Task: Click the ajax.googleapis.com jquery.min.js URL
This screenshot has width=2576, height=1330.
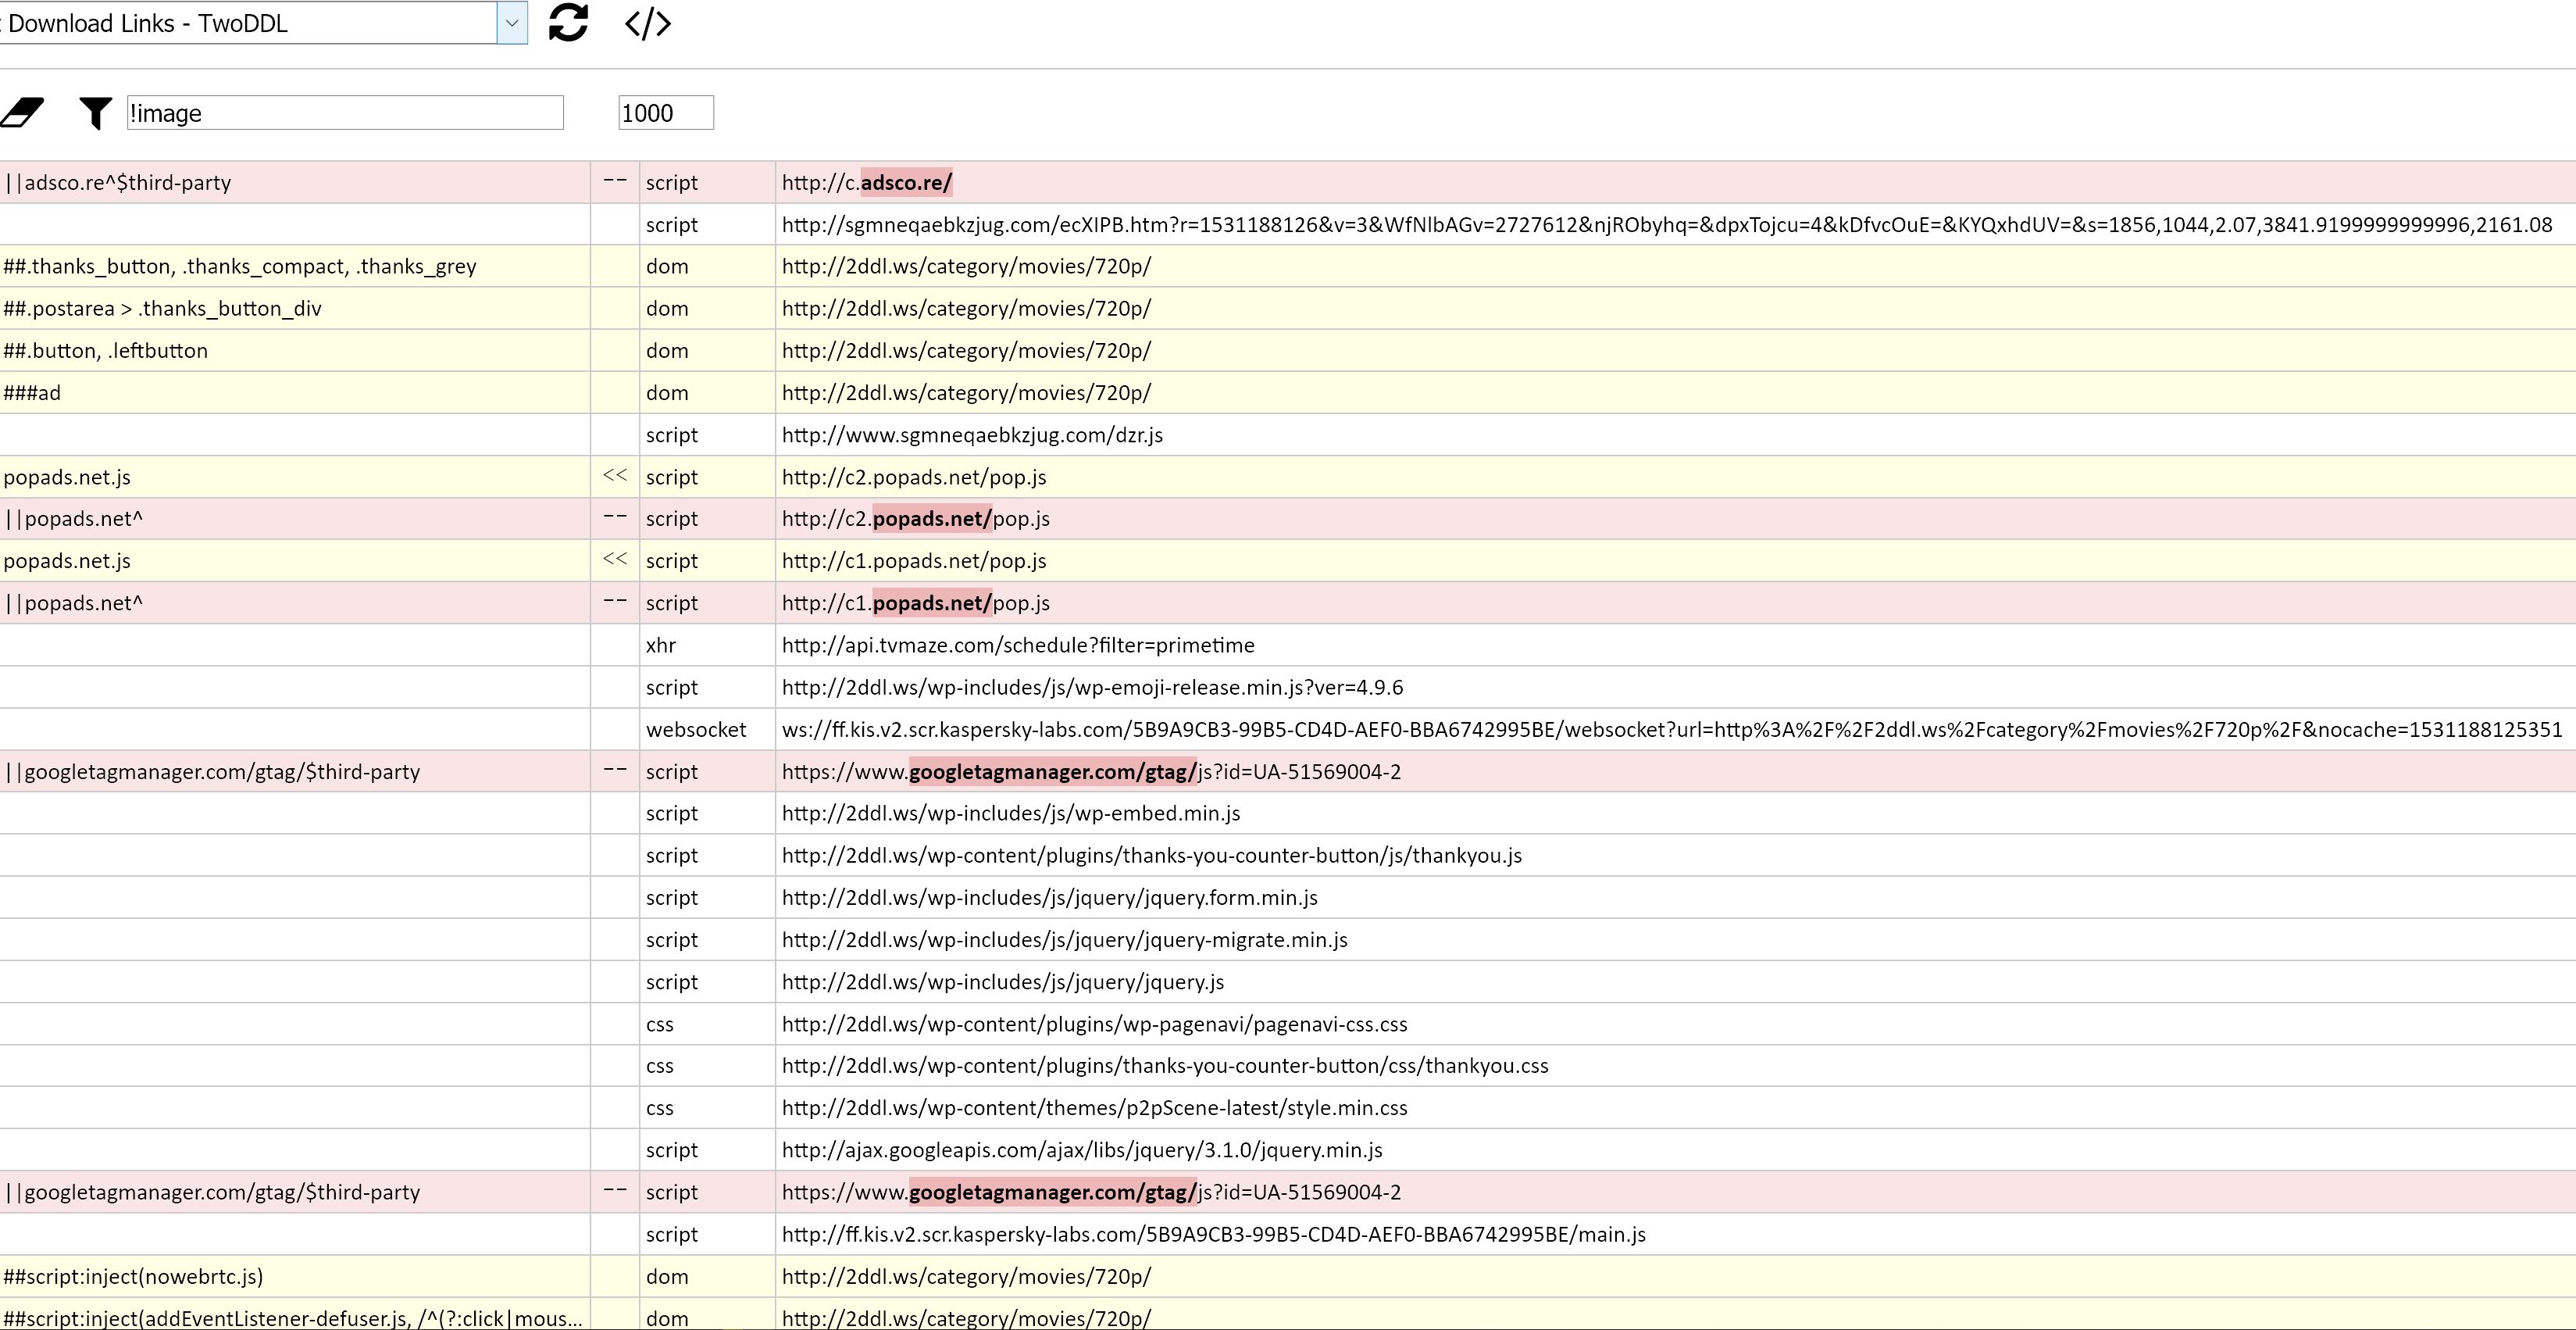Action: [x=1082, y=1149]
